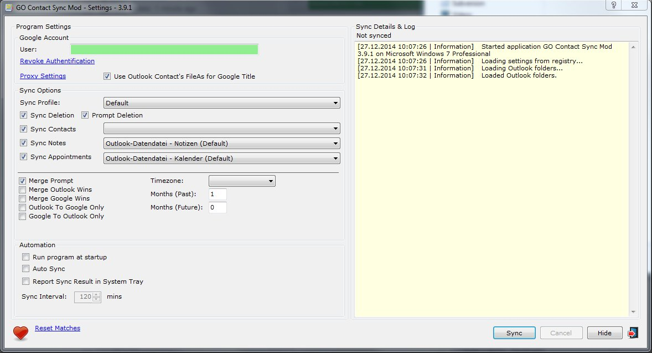652x353 pixels.
Task: Open the Sync Notes folder dropdown
Action: tap(221, 143)
